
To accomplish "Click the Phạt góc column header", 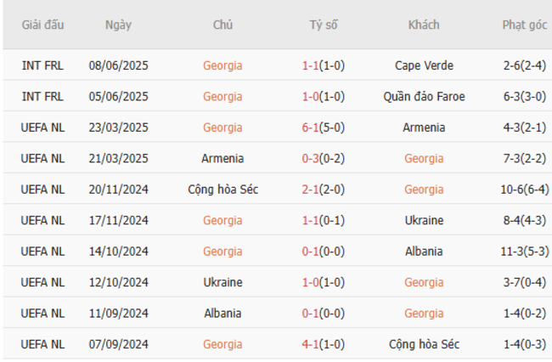I will (524, 25).
